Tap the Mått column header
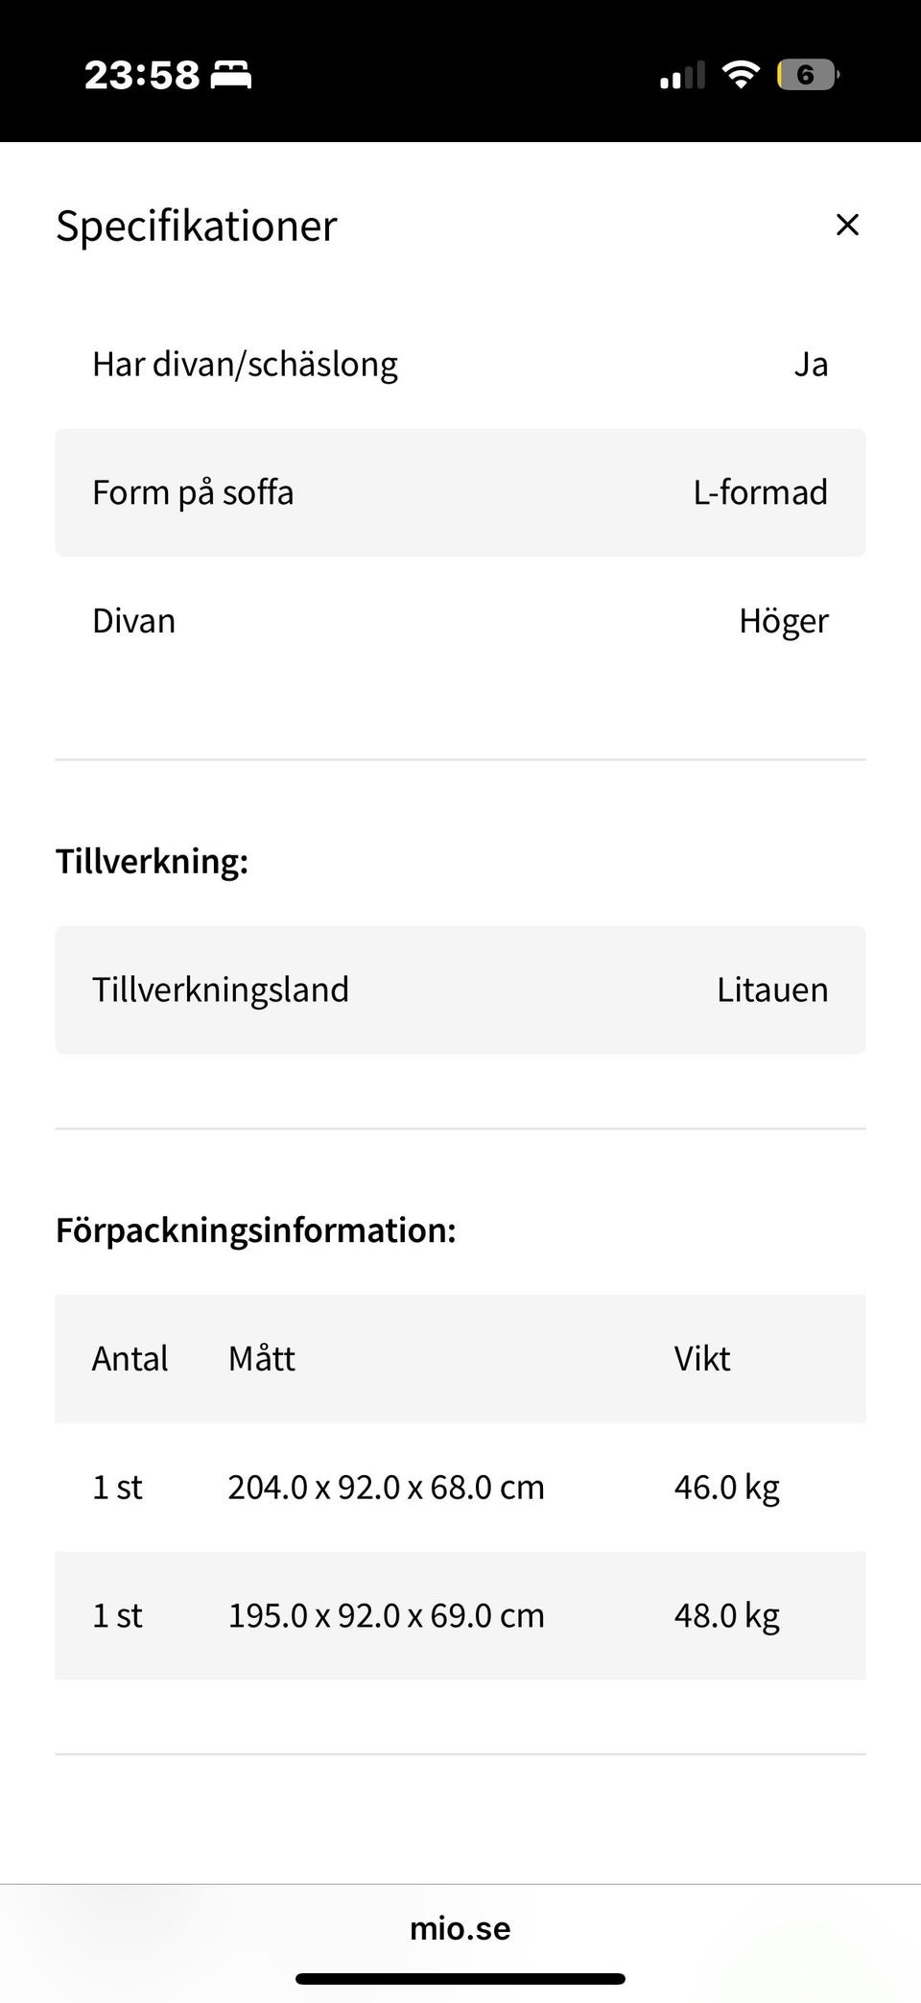Viewport: 921px width, 2003px height. [x=261, y=1359]
